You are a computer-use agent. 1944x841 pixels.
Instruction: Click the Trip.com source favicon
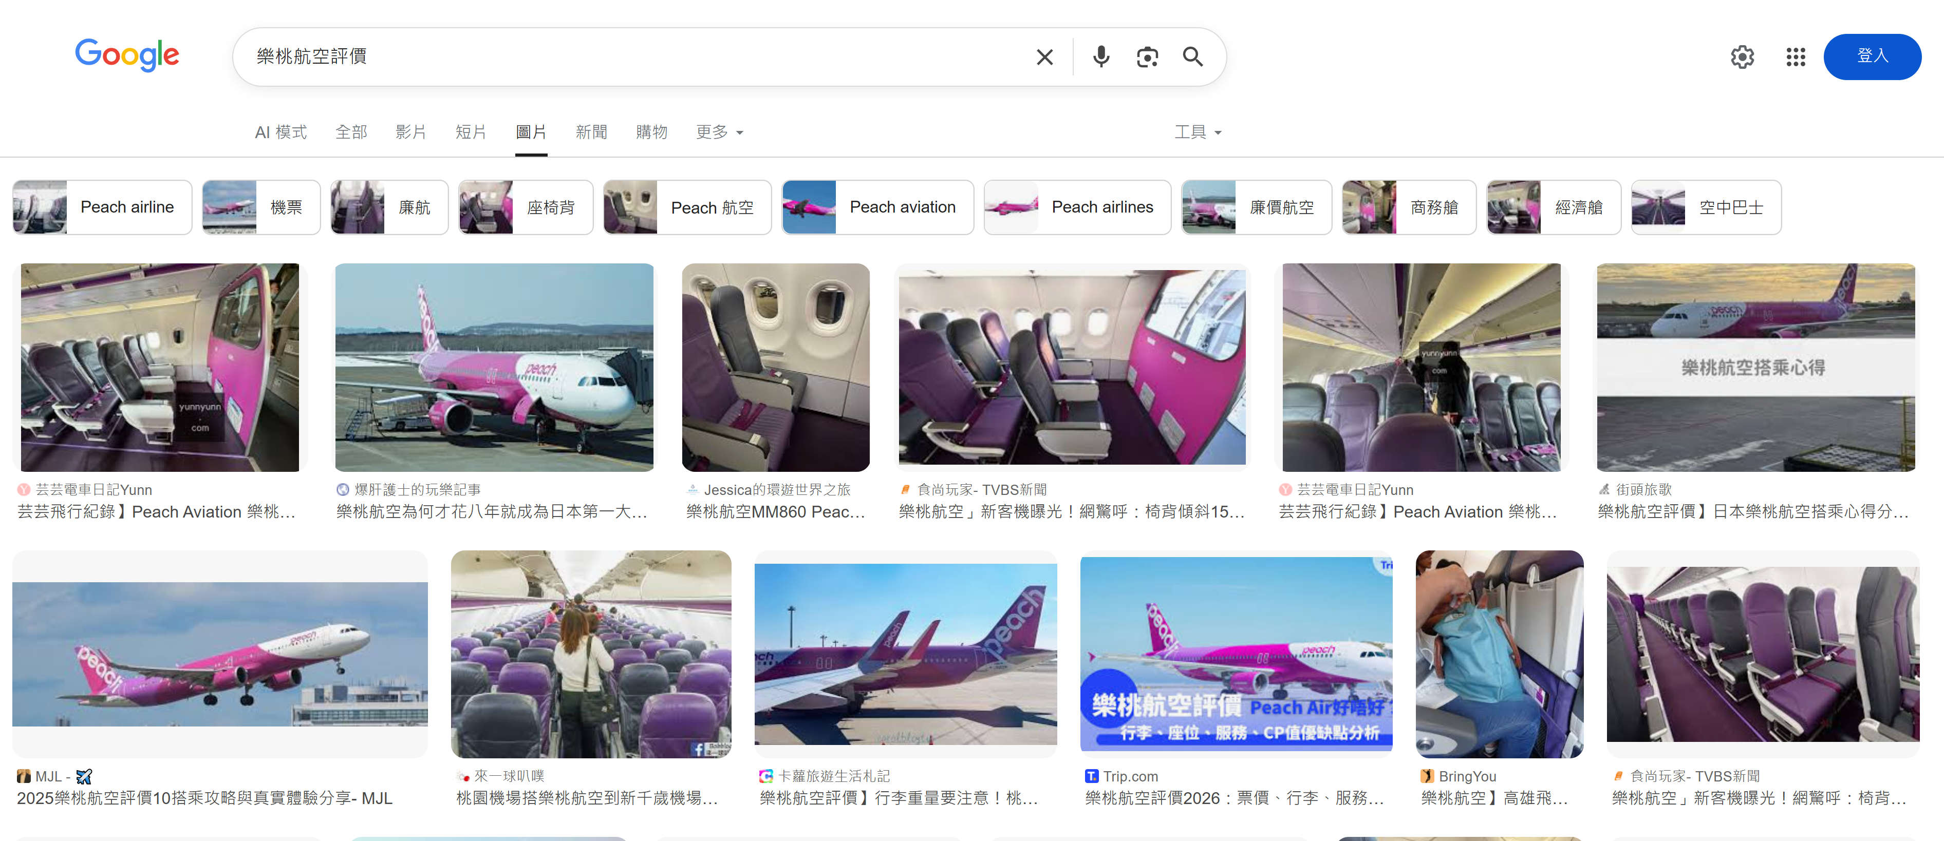[x=1091, y=775]
